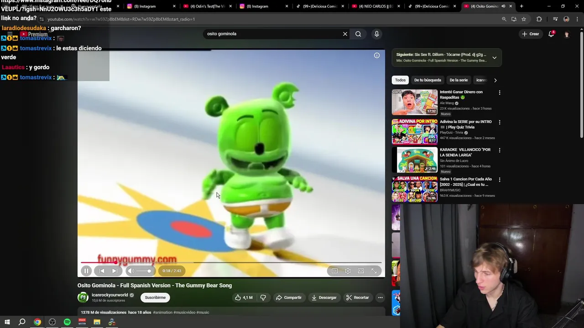The width and height of the screenshot is (584, 328).
Task: Open the Windows Start menu
Action: [x=7, y=322]
